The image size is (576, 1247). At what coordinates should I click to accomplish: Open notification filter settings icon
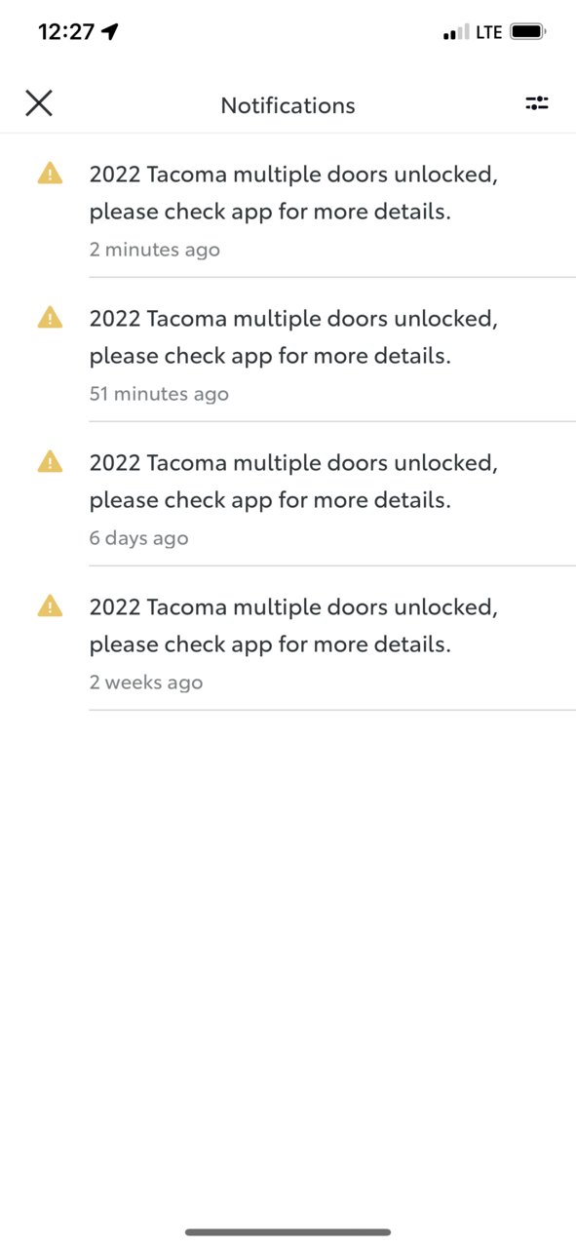(537, 103)
